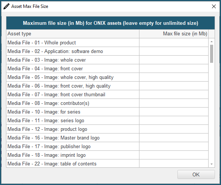
Task: Click the 'Max file size (in Mb)' column header
Action: coord(174,34)
